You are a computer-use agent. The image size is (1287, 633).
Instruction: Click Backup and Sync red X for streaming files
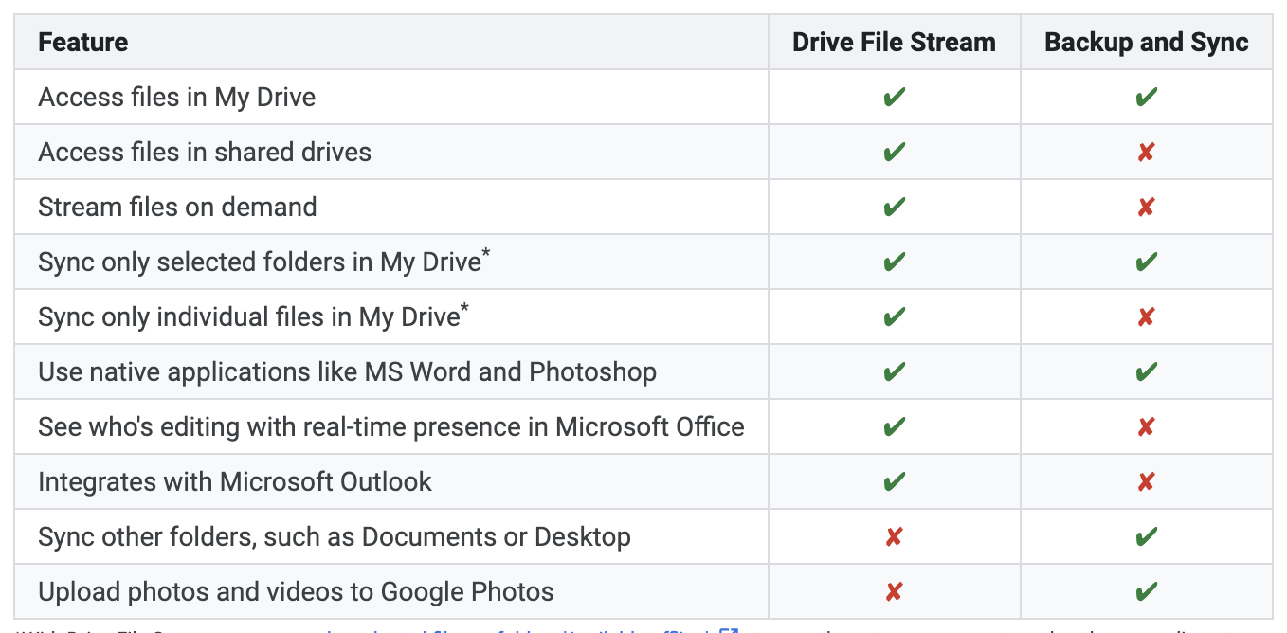click(x=1146, y=208)
